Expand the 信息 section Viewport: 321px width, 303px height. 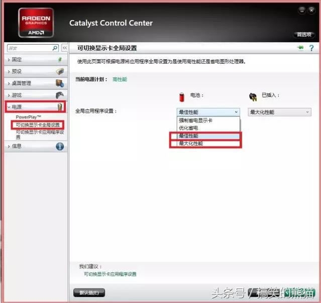point(36,146)
